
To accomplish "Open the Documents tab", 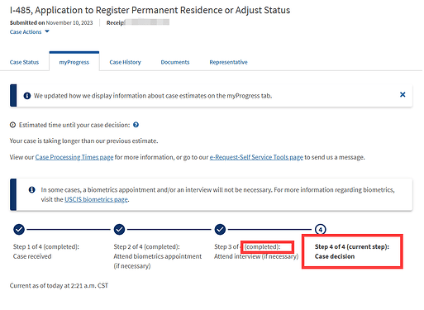I will [x=175, y=62].
